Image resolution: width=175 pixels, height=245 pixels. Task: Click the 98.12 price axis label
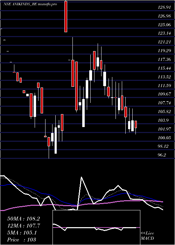coord(163,146)
